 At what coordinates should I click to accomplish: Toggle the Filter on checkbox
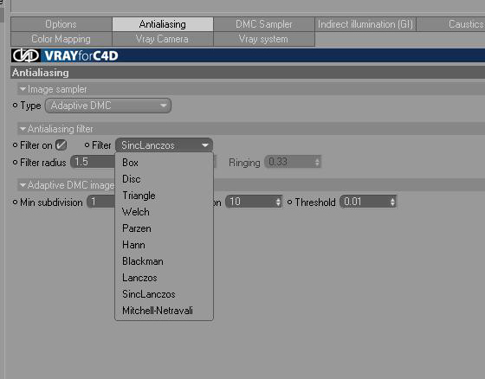point(61,145)
